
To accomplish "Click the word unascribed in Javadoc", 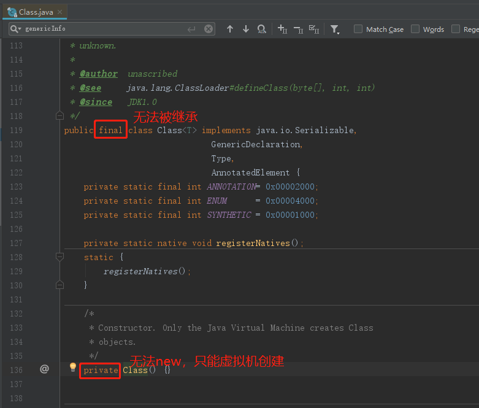I will click(x=153, y=74).
